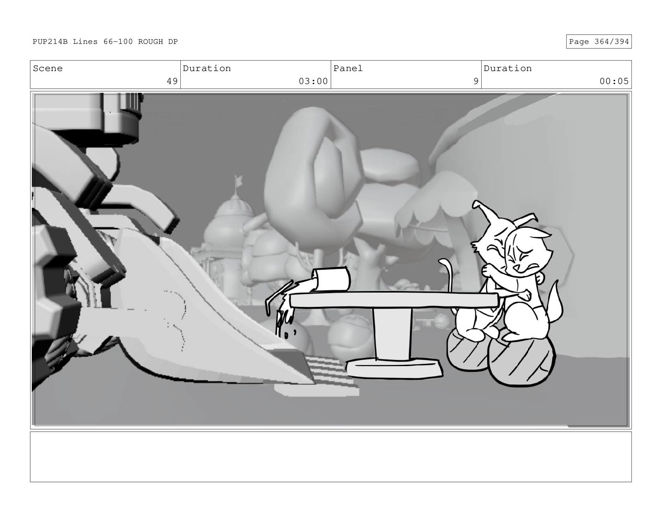The image size is (662, 512).
Task: Click the panel number '9'
Action: tap(476, 81)
